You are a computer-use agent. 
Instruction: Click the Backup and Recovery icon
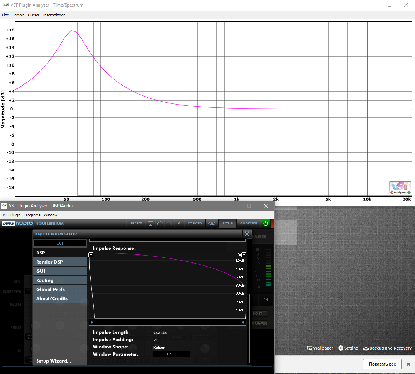(x=366, y=348)
